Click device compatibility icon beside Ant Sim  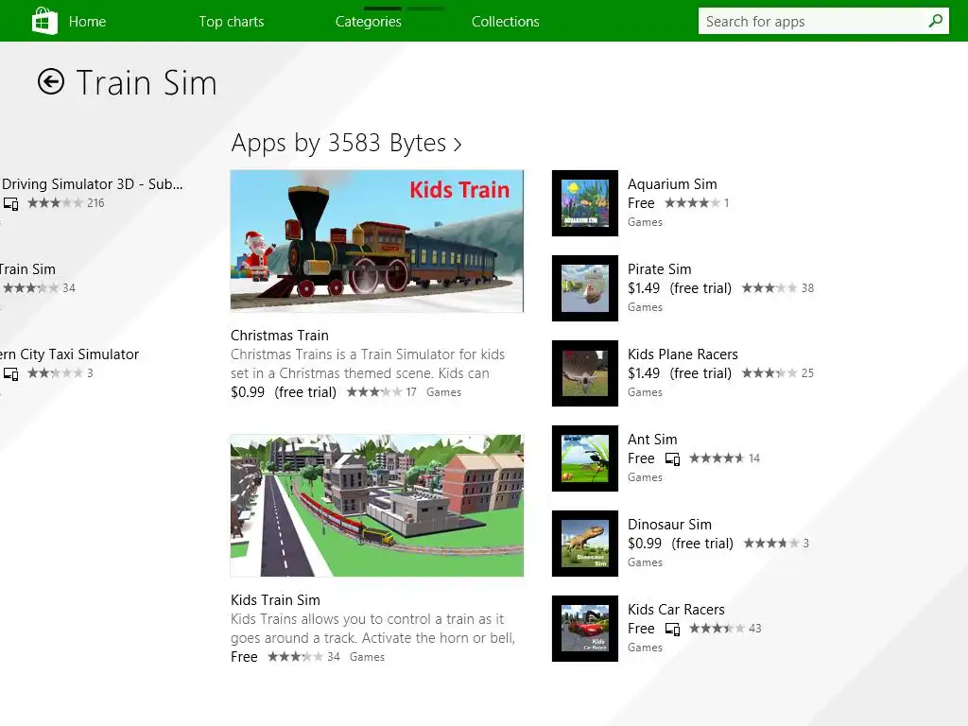(x=672, y=458)
